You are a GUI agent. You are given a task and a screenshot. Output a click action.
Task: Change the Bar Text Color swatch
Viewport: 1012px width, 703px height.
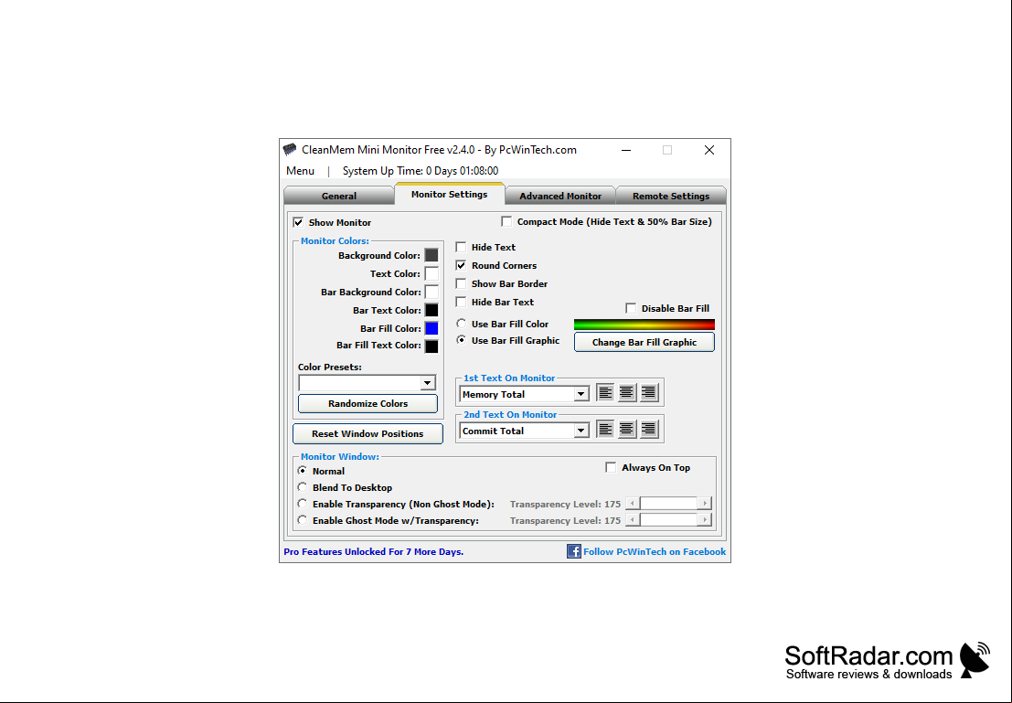[431, 310]
